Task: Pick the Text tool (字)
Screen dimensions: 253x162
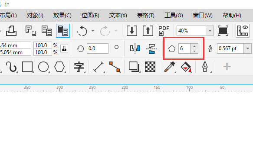Action: pyautogui.click(x=79, y=67)
